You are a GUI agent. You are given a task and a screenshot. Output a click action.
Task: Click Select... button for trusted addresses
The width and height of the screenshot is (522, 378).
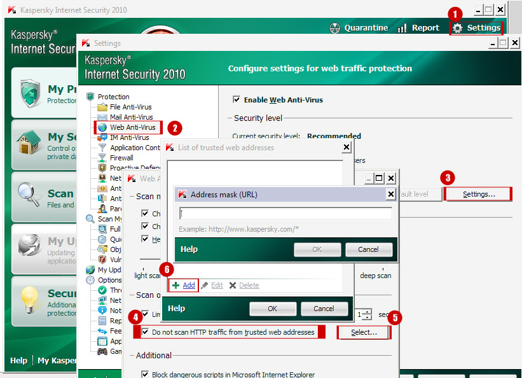tap(364, 332)
